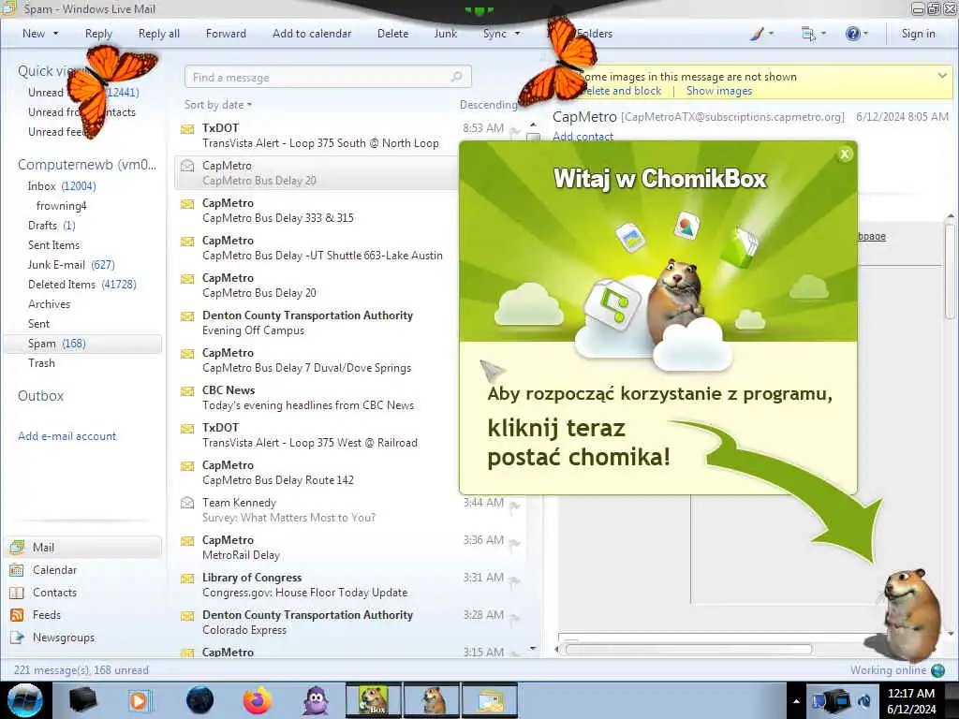
Task: Select the Drafts folder
Action: tap(52, 226)
